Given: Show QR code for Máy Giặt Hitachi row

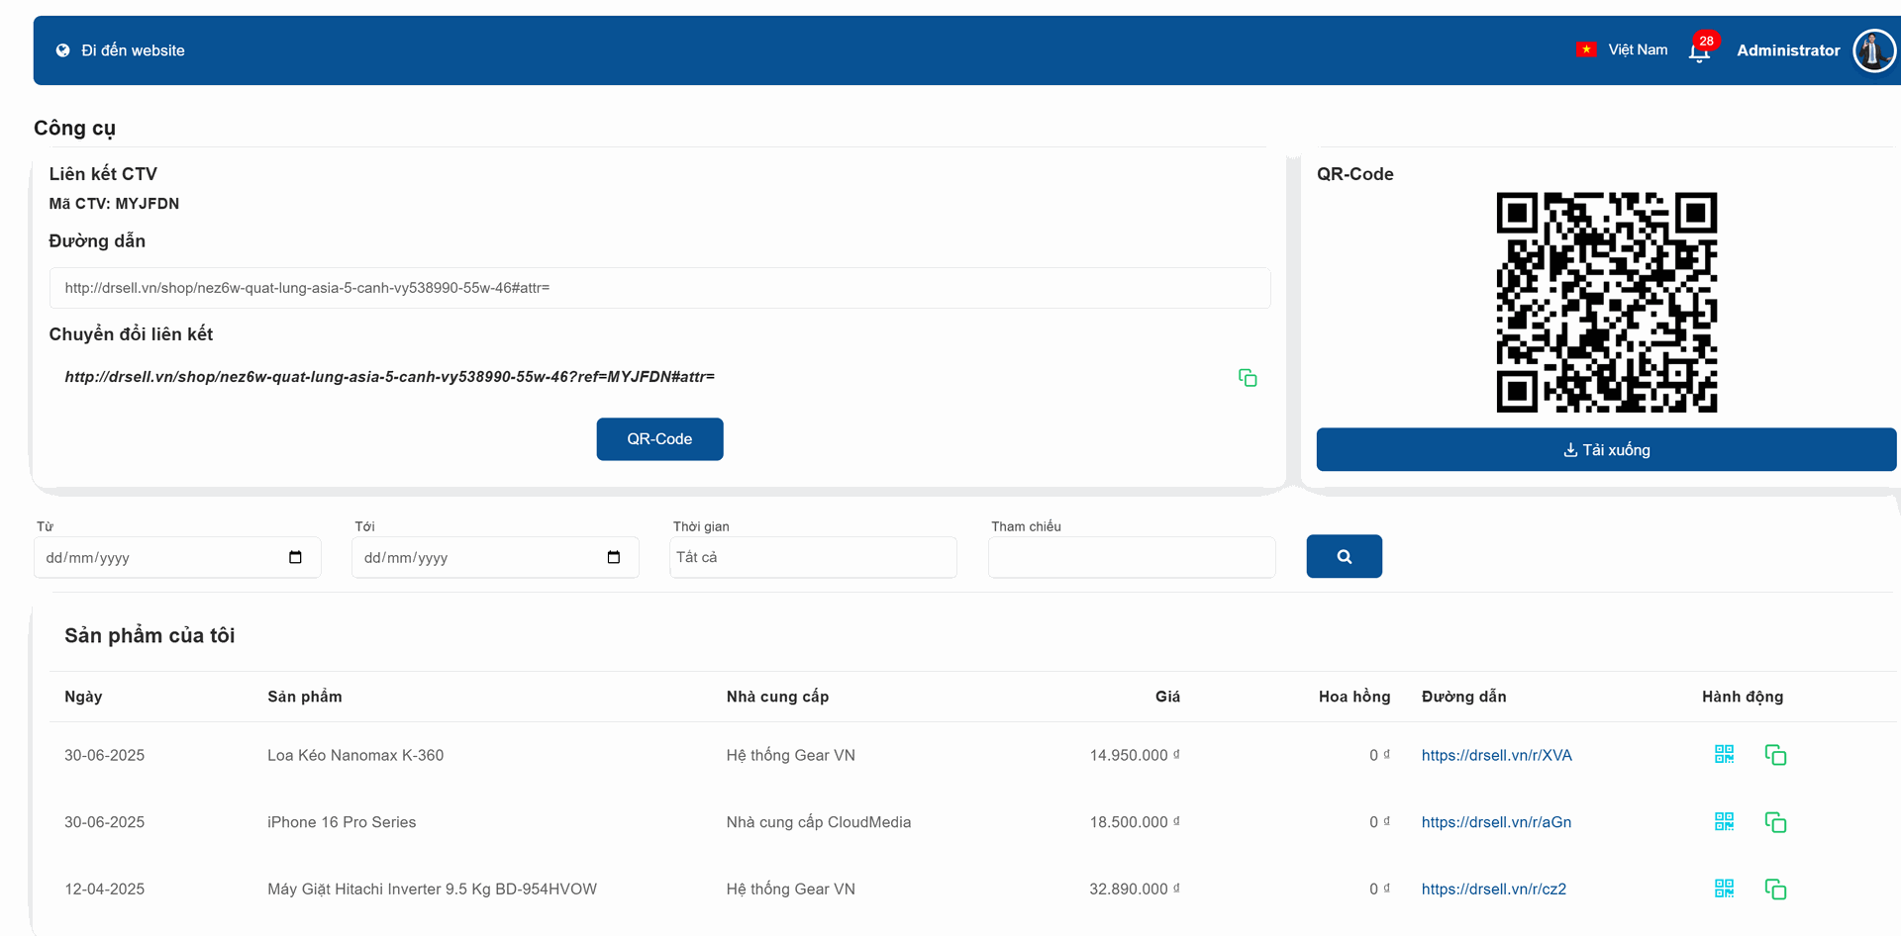Looking at the screenshot, I should point(1724,889).
